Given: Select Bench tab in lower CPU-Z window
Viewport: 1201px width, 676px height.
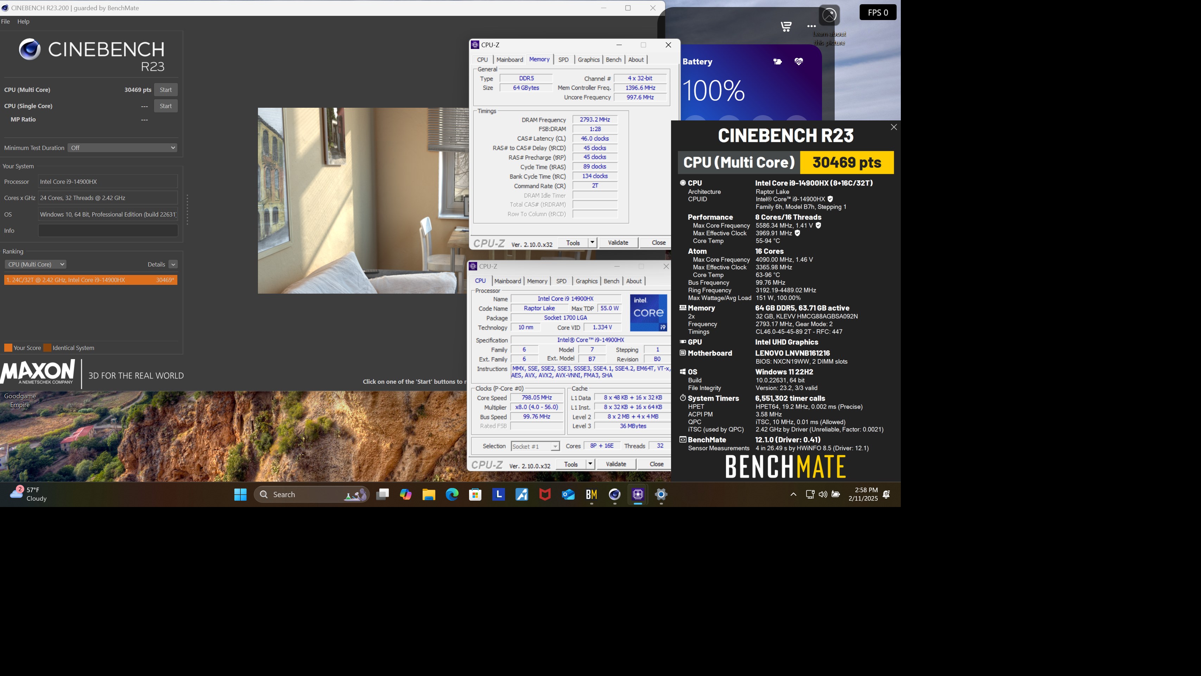Looking at the screenshot, I should [611, 281].
